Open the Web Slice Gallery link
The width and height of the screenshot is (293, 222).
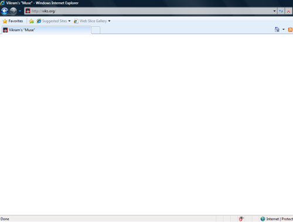(x=90, y=21)
